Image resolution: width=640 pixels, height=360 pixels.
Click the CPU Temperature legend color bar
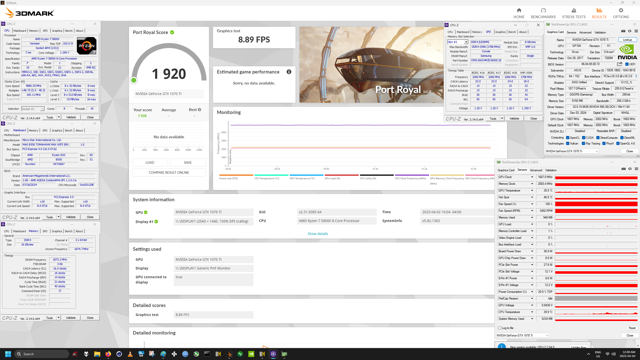click(271, 175)
